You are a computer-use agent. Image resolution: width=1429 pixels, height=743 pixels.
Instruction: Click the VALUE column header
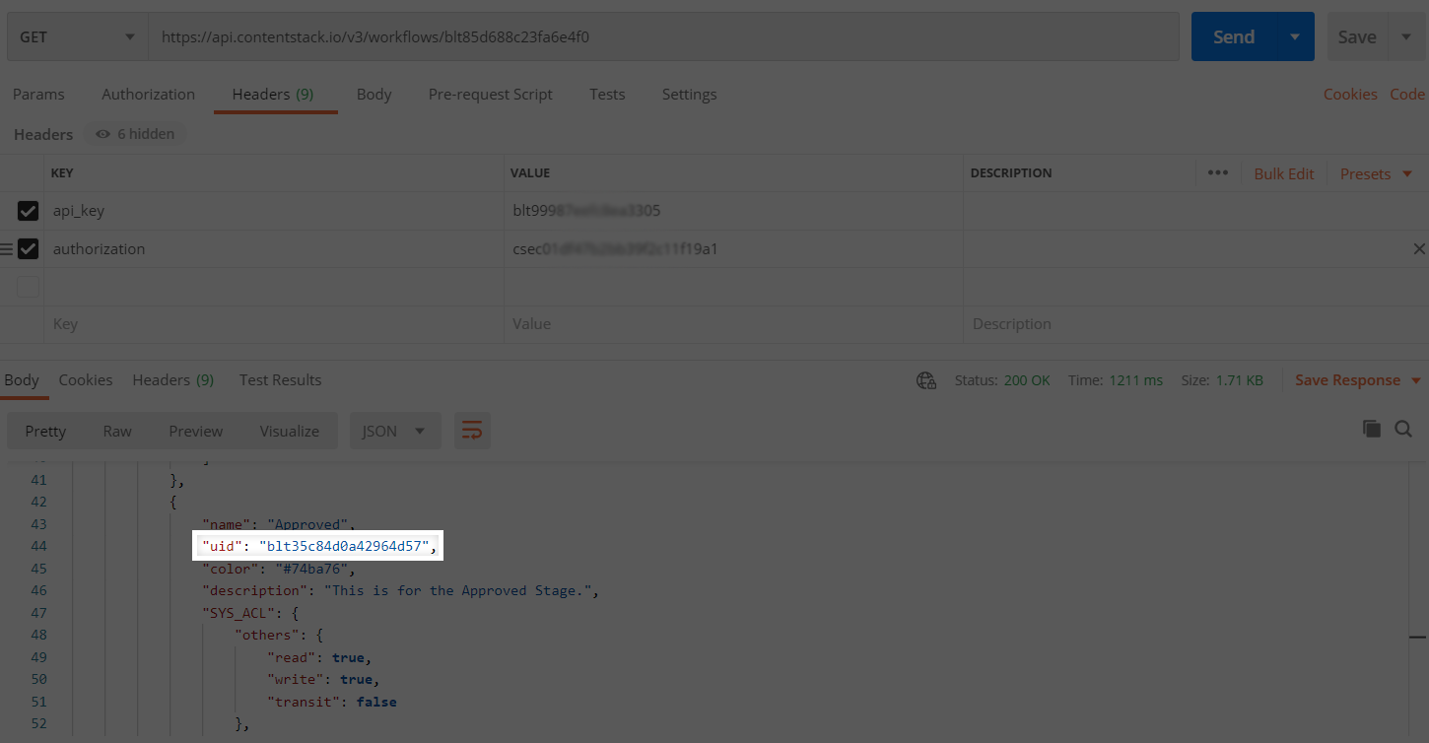tap(530, 172)
